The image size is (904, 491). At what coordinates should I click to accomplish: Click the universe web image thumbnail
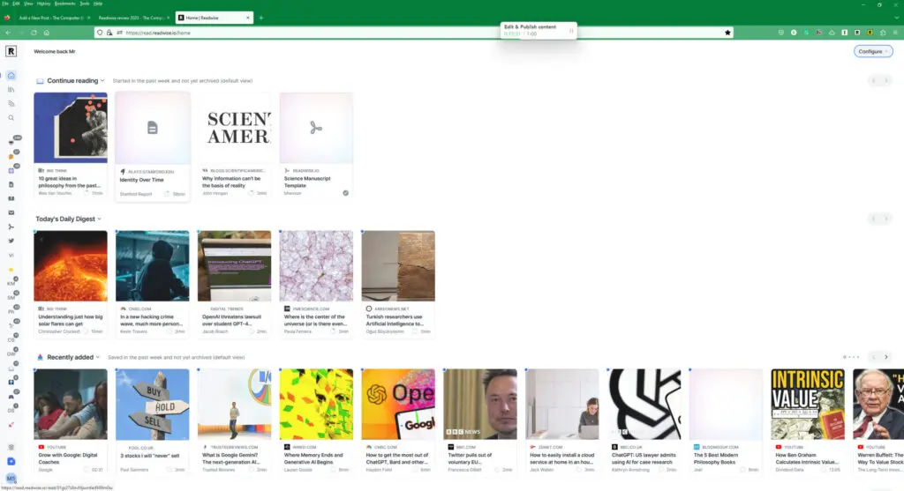pyautogui.click(x=316, y=266)
